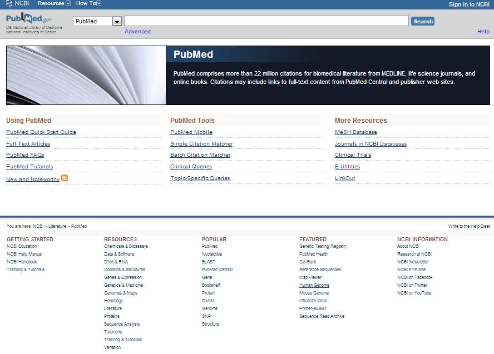
Task: Open Topic-Specific Queries link
Action: pyautogui.click(x=200, y=178)
